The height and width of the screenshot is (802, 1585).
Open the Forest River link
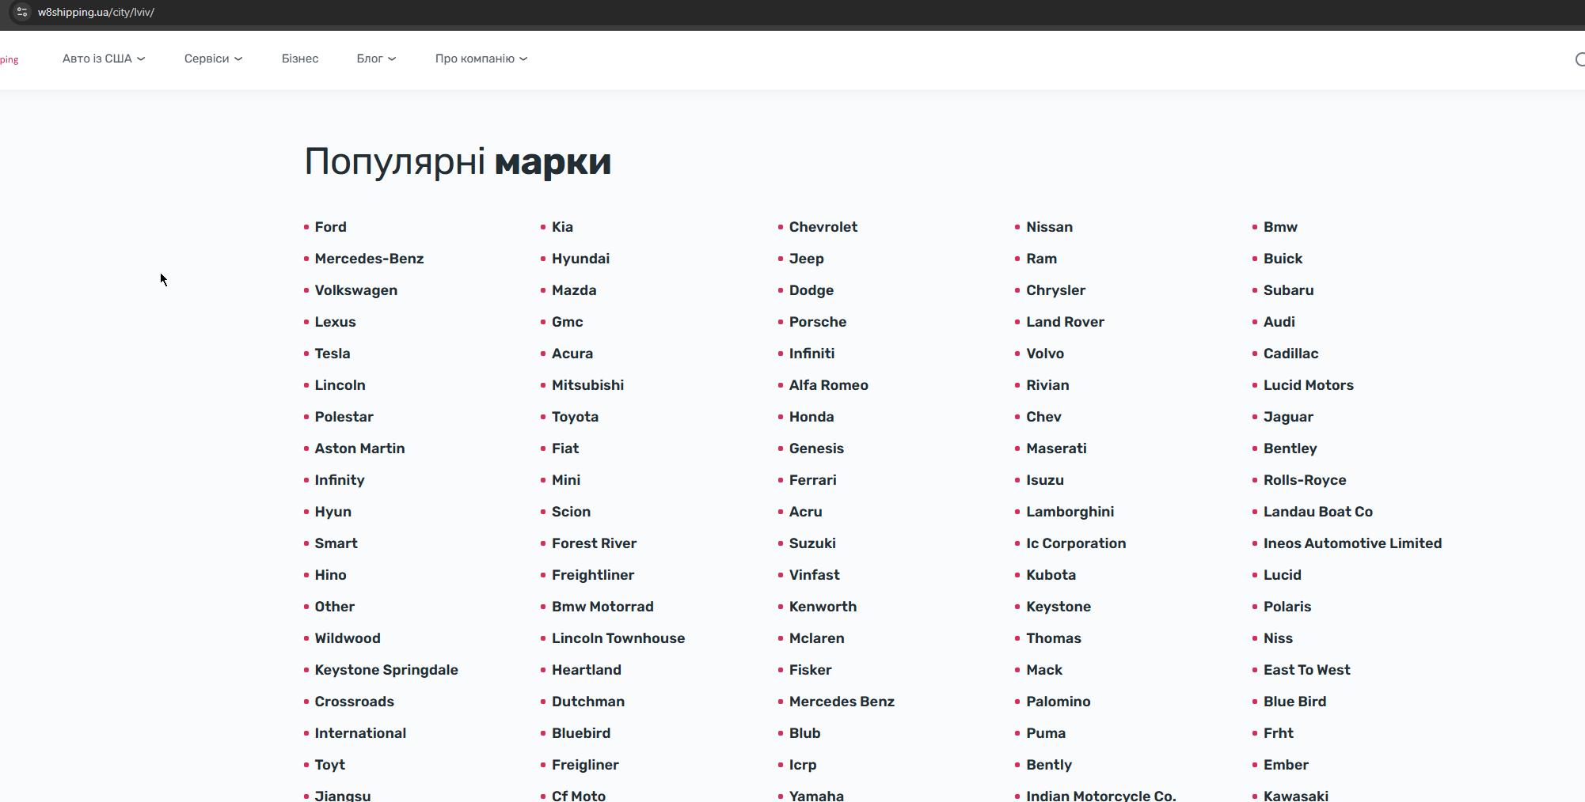594,543
